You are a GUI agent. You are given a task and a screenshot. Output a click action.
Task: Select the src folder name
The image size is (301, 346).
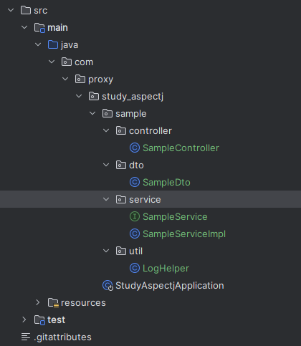41,11
